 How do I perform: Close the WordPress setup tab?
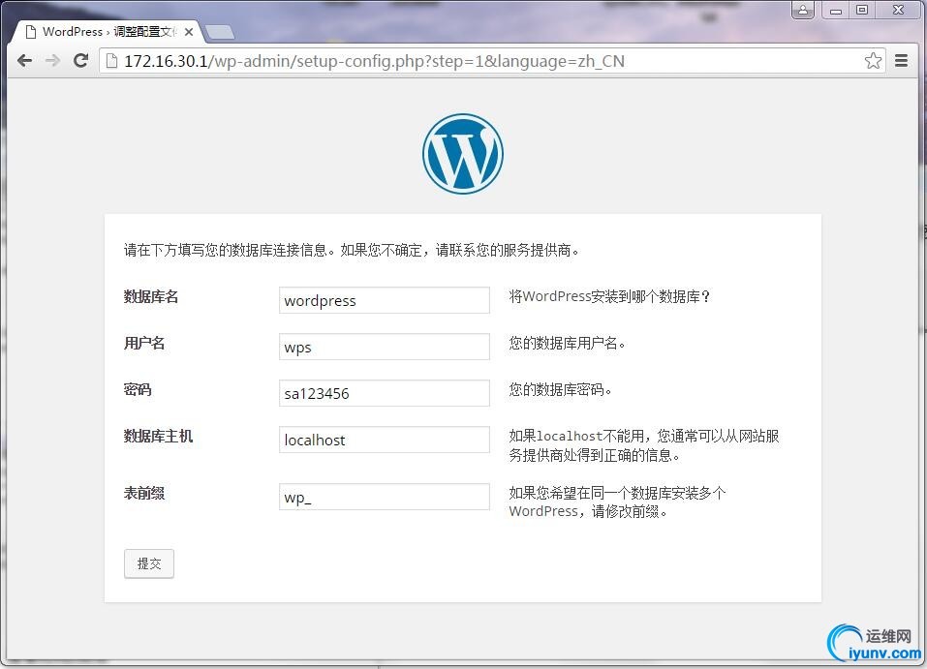point(189,32)
